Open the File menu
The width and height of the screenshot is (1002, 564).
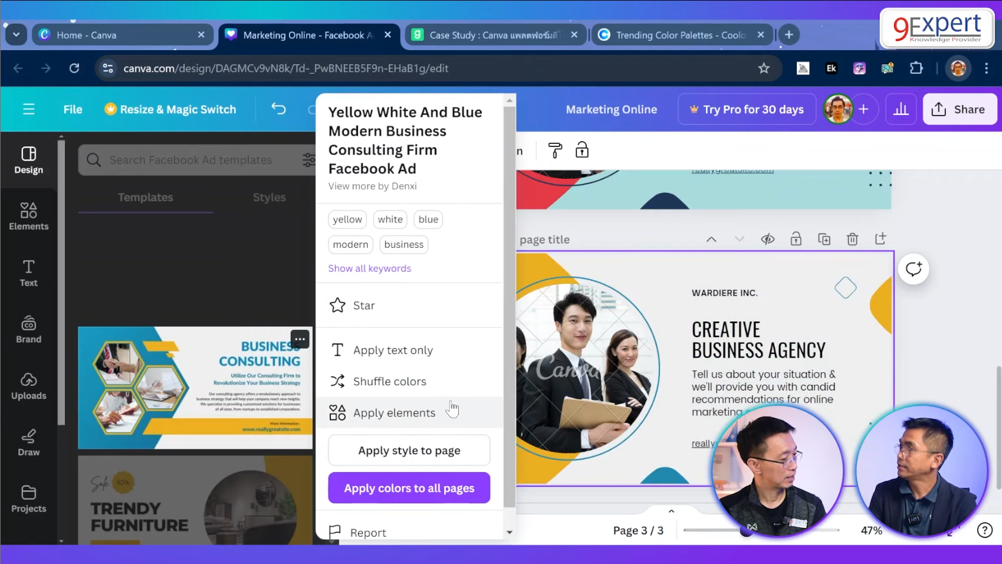click(x=72, y=109)
